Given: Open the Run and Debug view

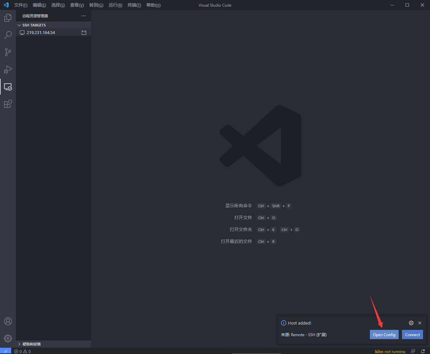Looking at the screenshot, I should [x=8, y=69].
